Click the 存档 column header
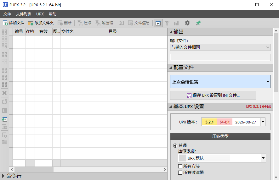The width and height of the screenshot is (279, 180). coord(30,32)
